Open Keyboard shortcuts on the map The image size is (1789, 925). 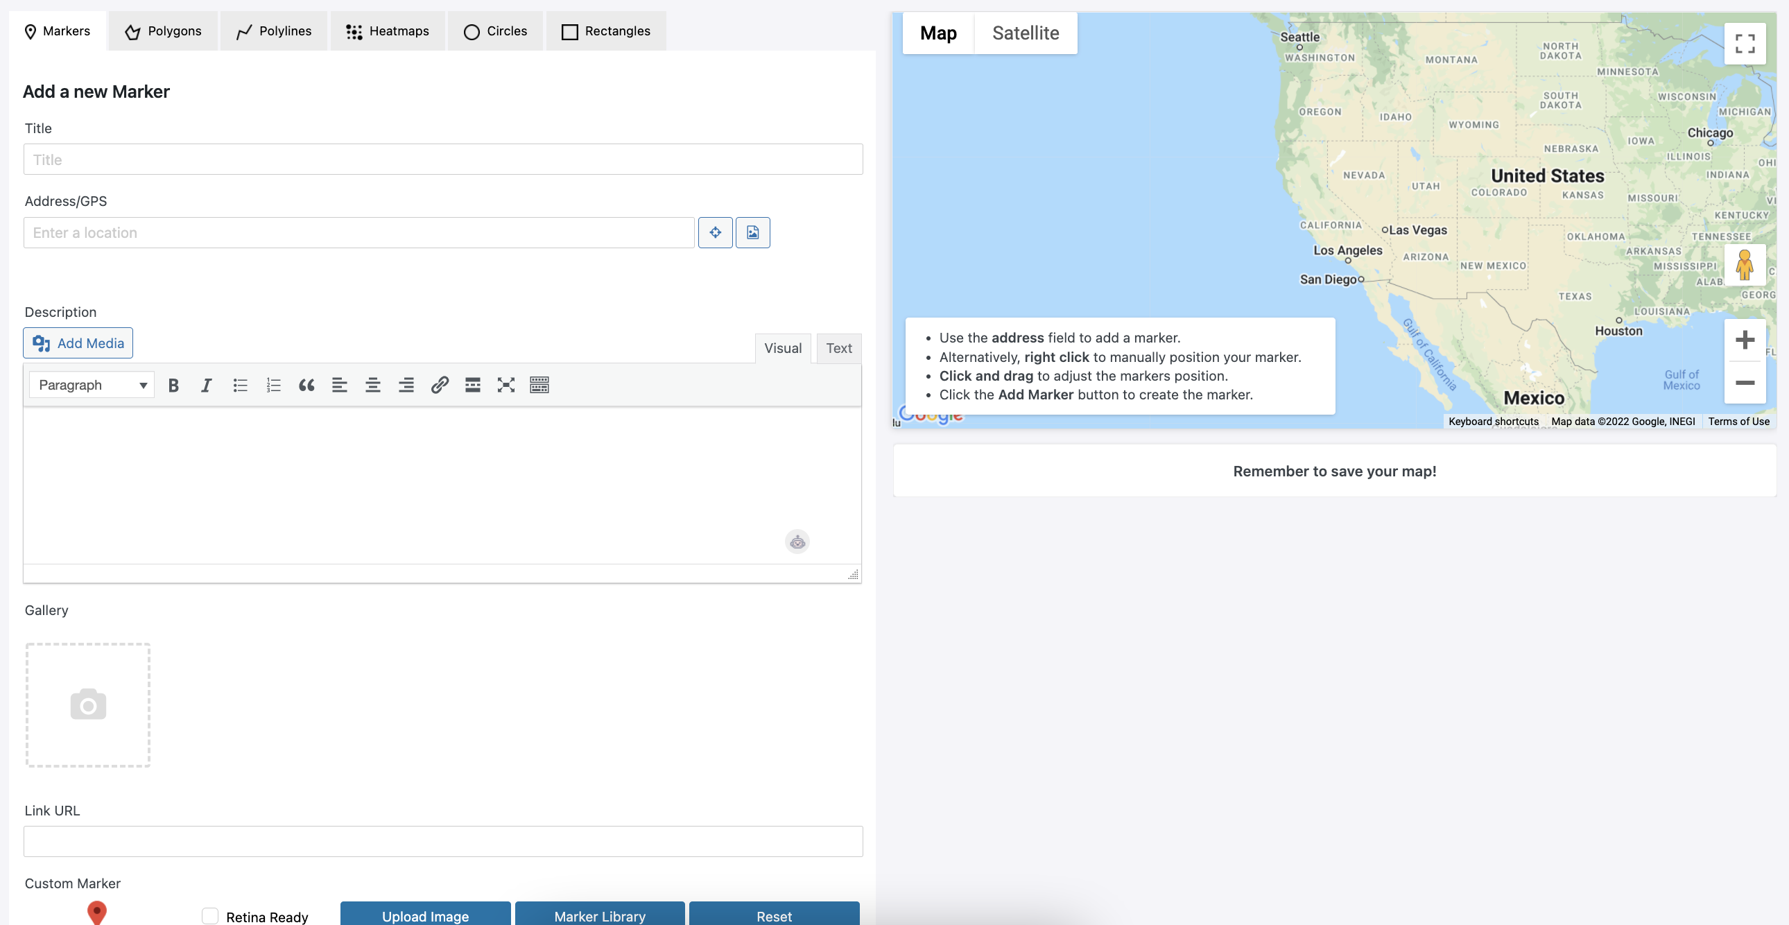[x=1493, y=422]
